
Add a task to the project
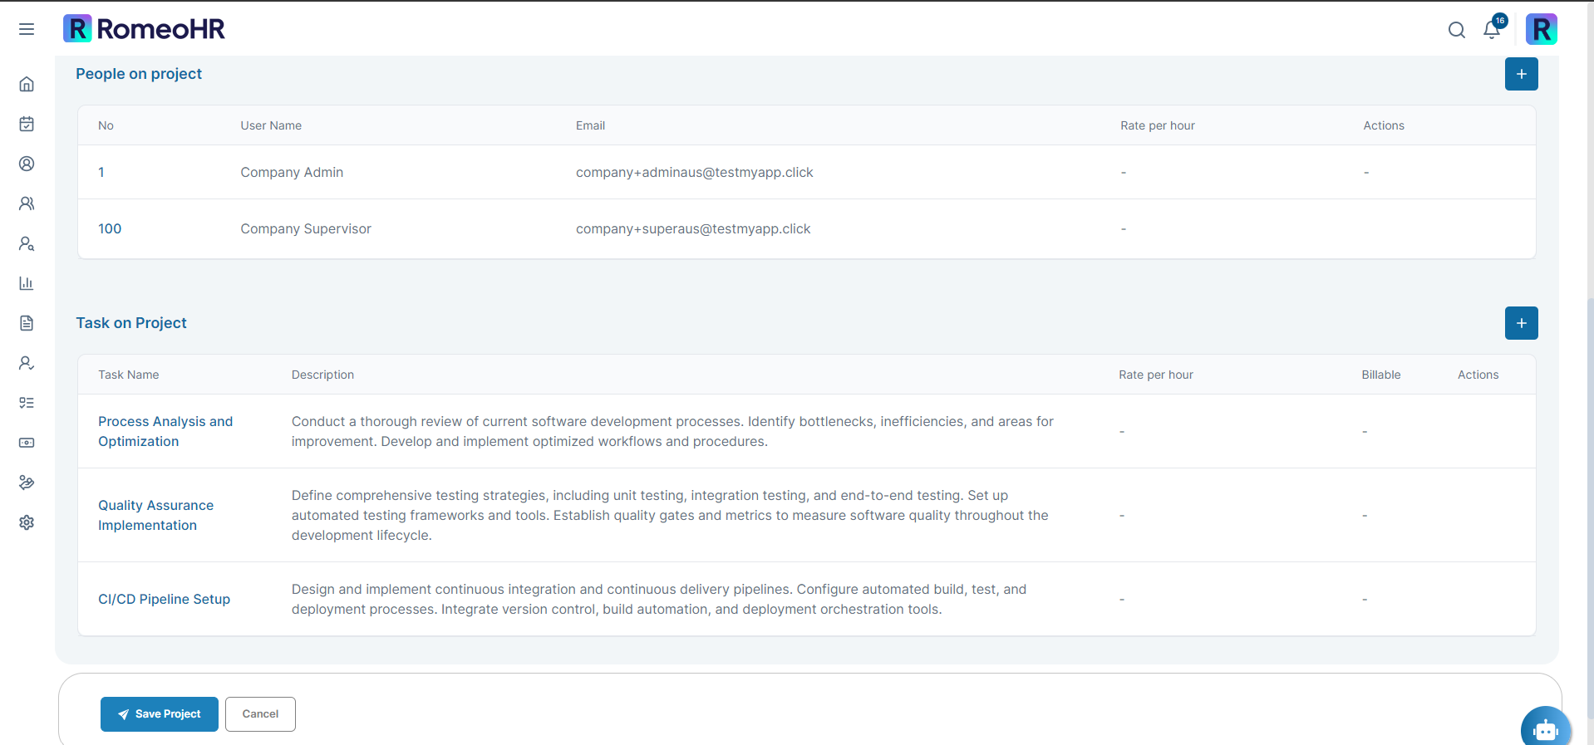1521,323
